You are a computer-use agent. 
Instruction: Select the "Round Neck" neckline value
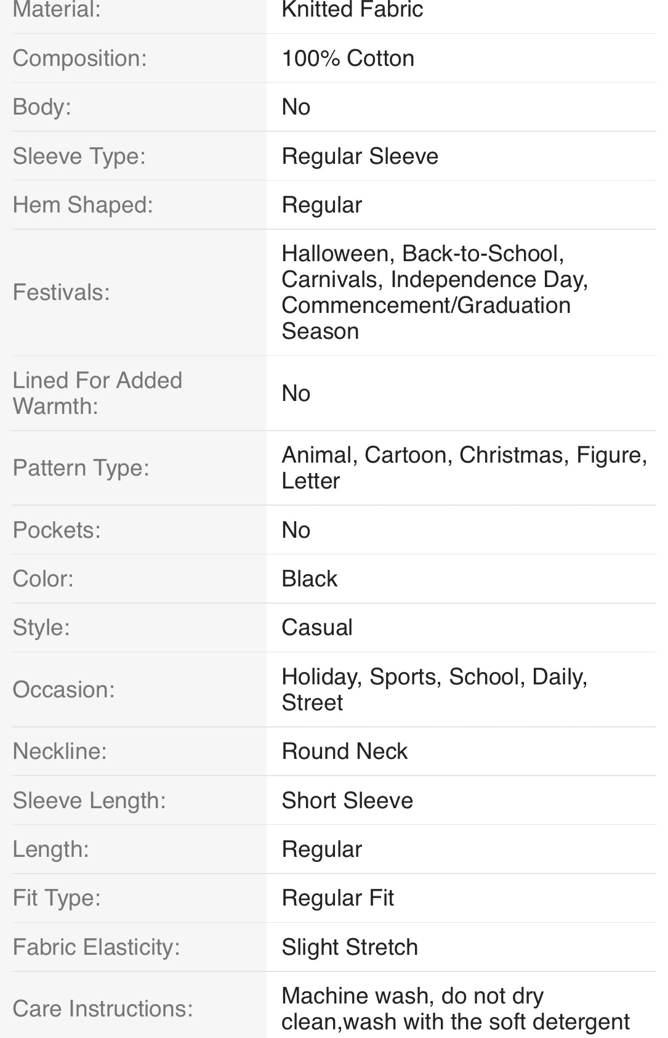pos(344,752)
